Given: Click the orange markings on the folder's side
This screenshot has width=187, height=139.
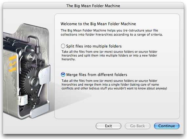Looking at the screenshot, I should (x=12, y=63).
